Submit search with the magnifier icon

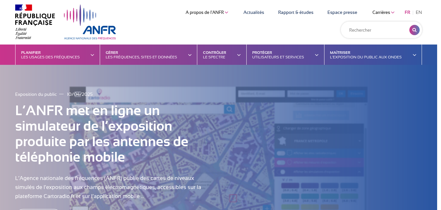pos(415,30)
